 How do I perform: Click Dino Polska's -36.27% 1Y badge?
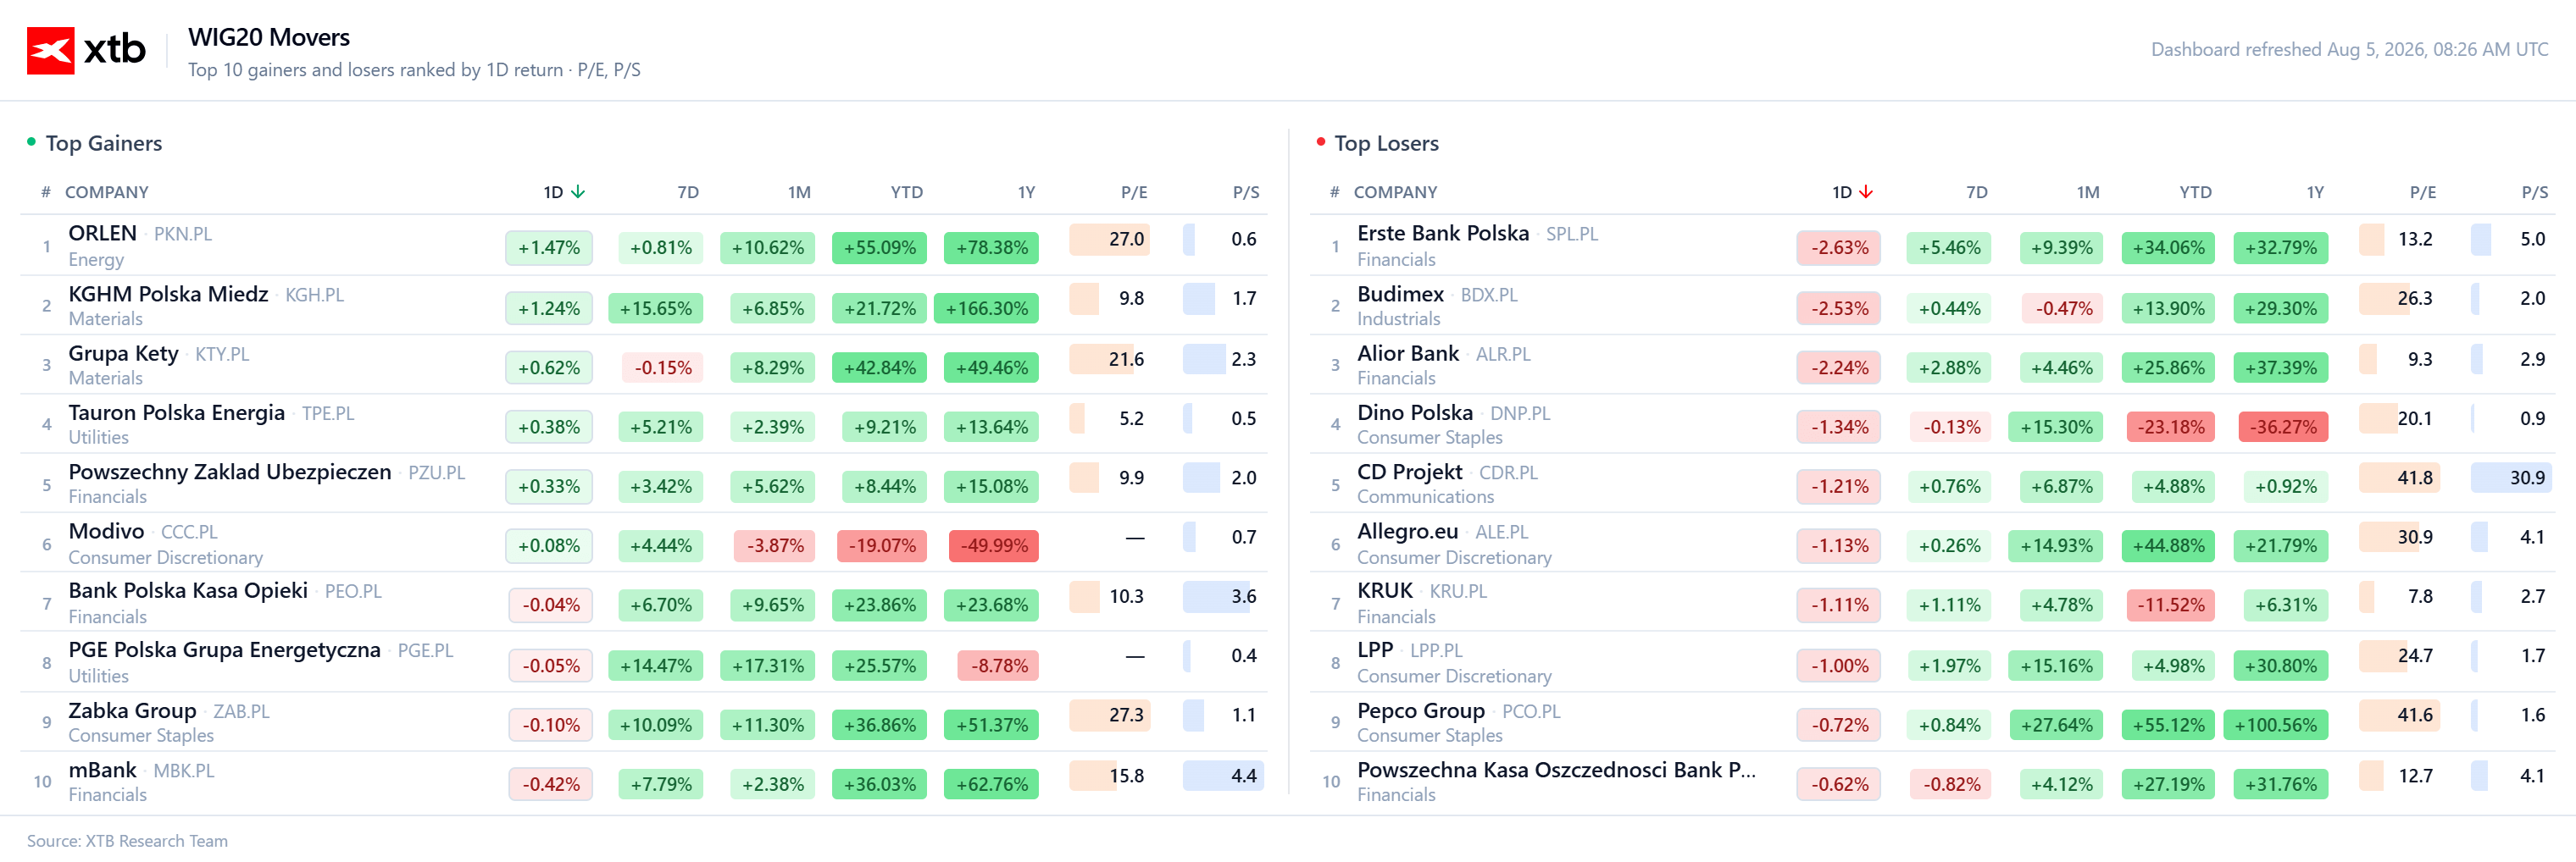pyautogui.click(x=2283, y=427)
